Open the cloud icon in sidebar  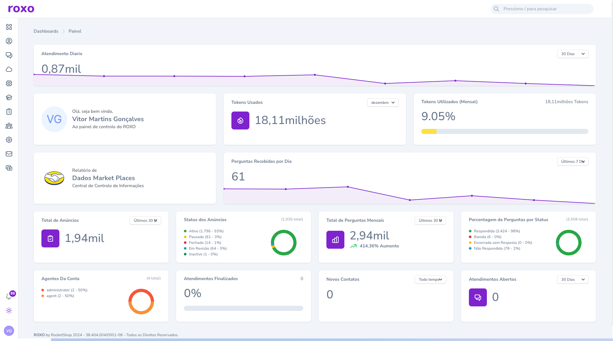(x=9, y=69)
